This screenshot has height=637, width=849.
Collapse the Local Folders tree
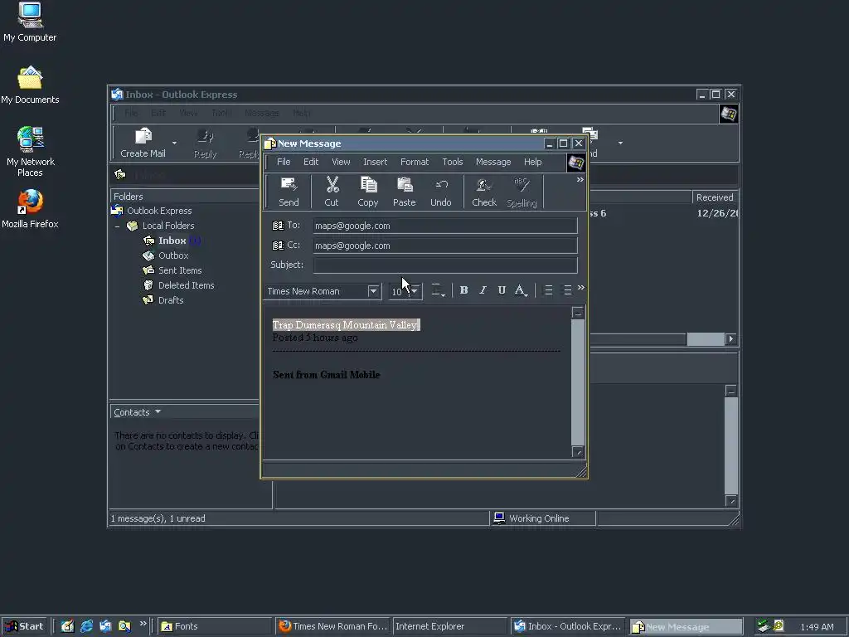coord(118,226)
